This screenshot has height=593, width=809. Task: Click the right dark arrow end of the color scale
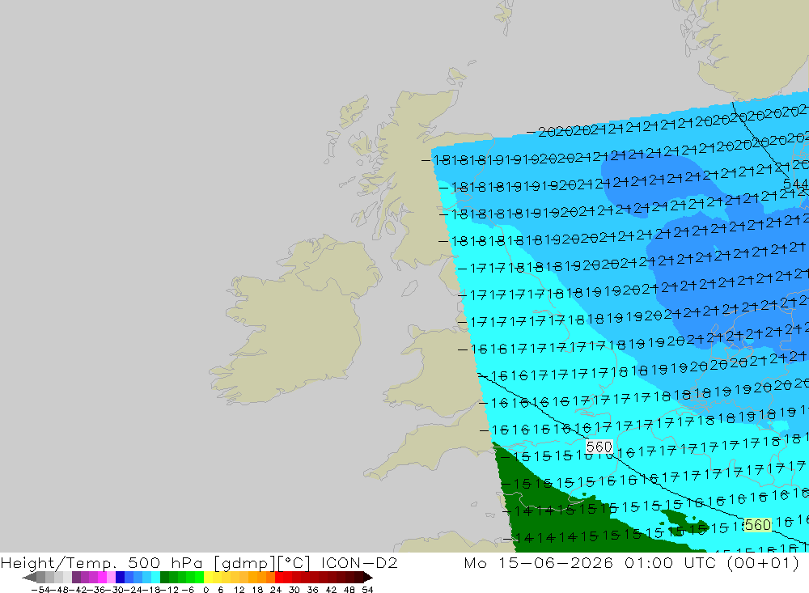(x=368, y=577)
